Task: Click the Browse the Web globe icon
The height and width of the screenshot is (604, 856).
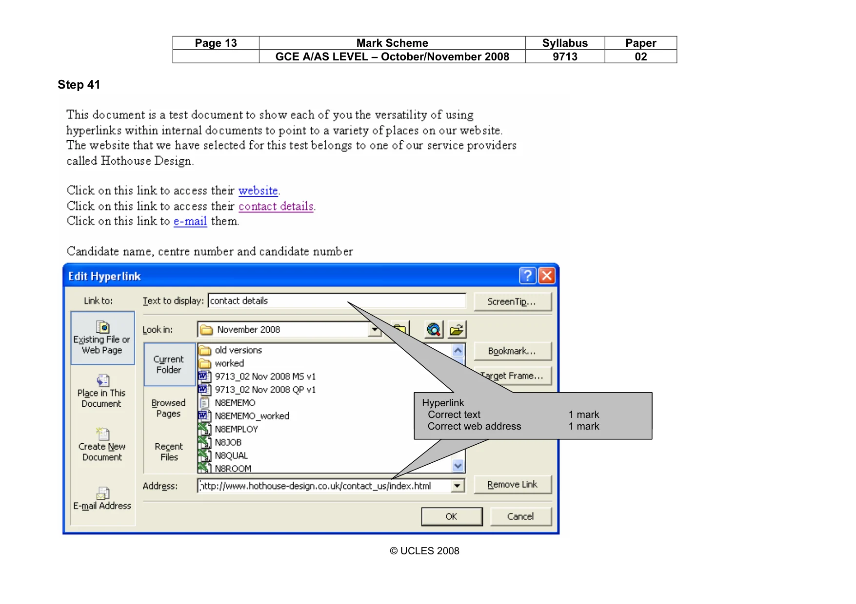Action: (x=433, y=330)
